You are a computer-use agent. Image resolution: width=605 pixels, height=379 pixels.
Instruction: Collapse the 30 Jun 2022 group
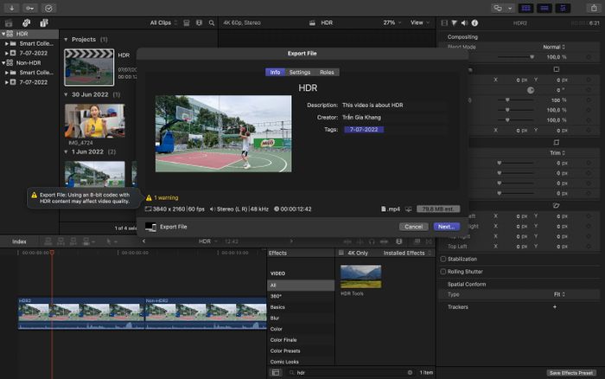pyautogui.click(x=66, y=94)
